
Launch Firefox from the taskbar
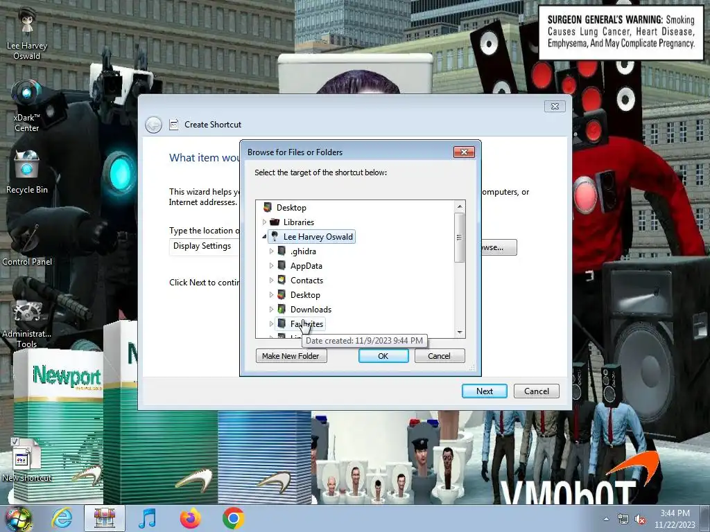pos(190,518)
